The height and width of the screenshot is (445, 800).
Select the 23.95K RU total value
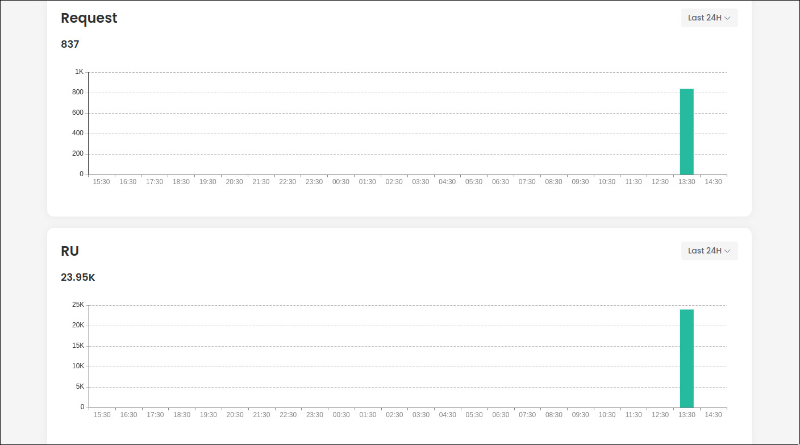pyautogui.click(x=78, y=277)
